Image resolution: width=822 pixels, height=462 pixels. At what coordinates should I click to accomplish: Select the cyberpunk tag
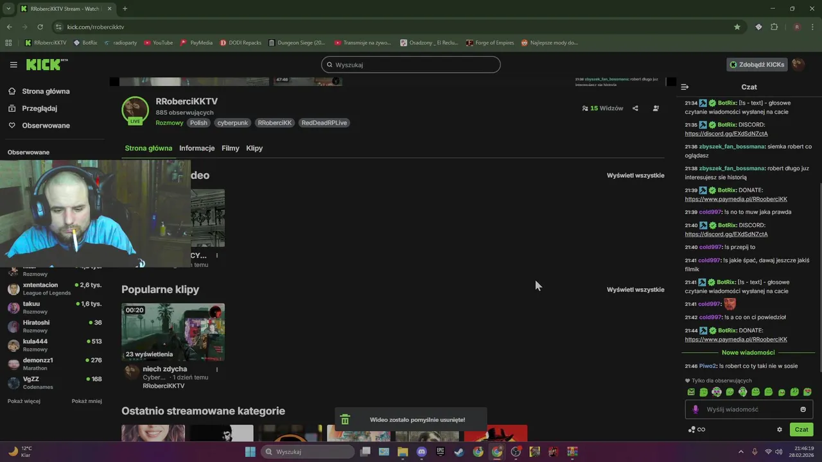point(232,123)
